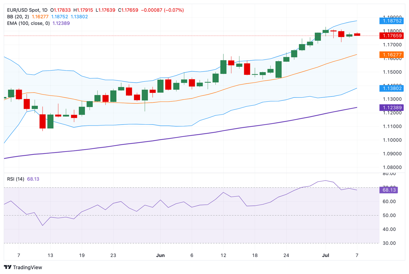Click the purple 68.13 RSI value tag
The width and height of the screenshot is (409, 274).
point(389,190)
